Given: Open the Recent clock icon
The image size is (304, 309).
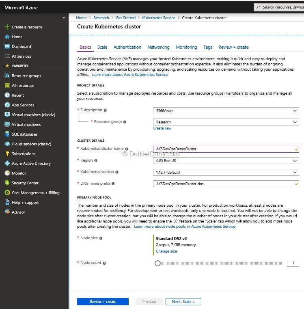Looking at the screenshot, I should (x=7, y=95).
